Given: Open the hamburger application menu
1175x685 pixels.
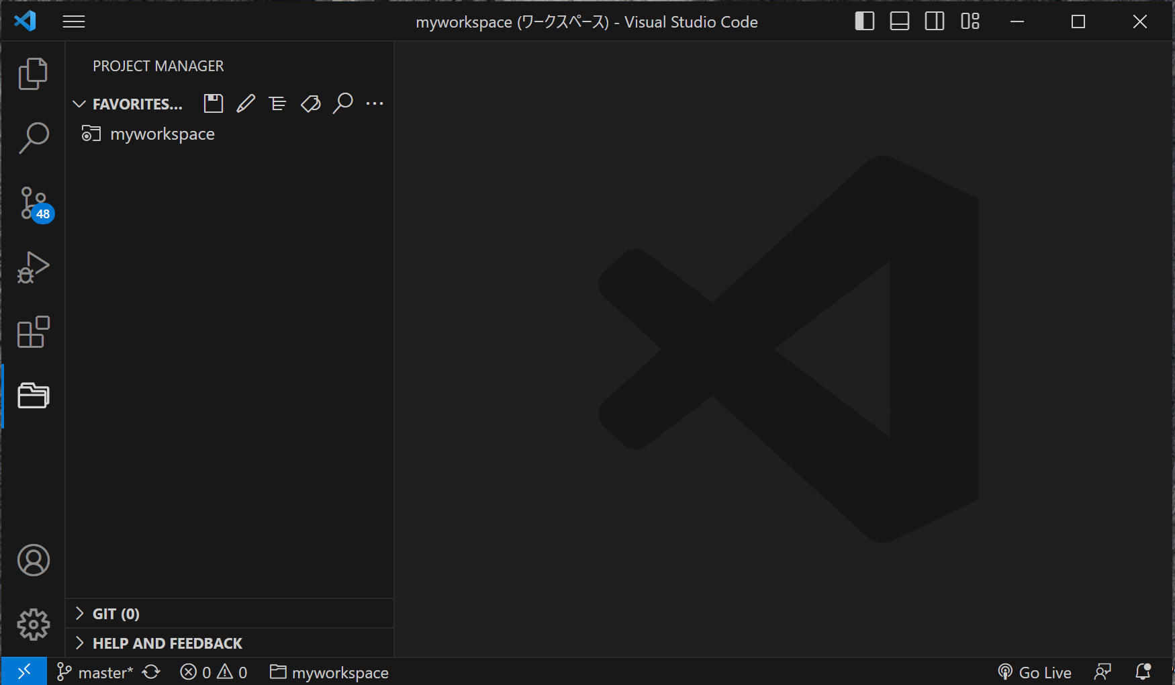Looking at the screenshot, I should 74,21.
